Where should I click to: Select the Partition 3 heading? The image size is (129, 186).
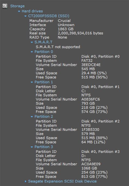pyautogui.click(x=44, y=147)
